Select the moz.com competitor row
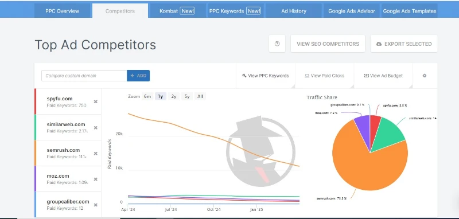 click(68, 179)
